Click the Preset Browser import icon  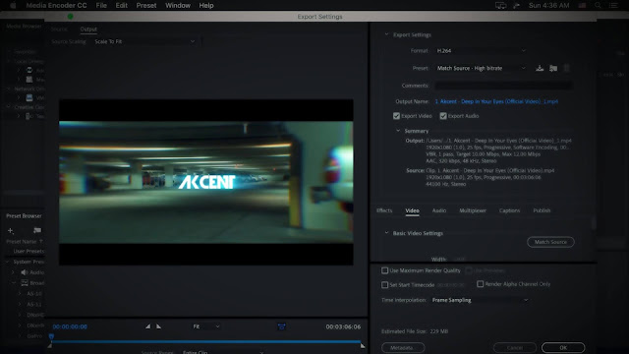(37, 230)
